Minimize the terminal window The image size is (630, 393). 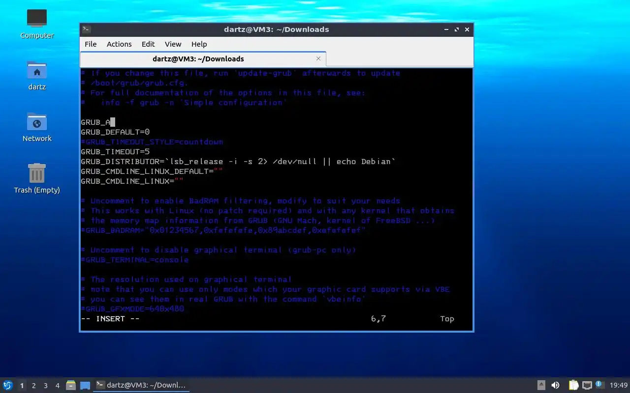click(x=446, y=29)
